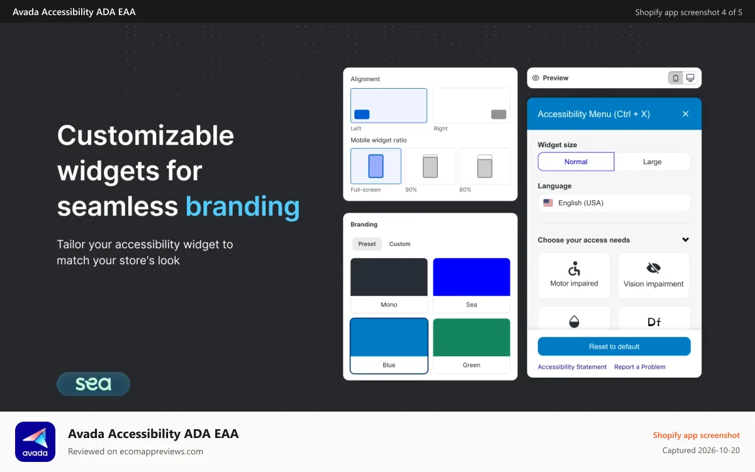Pick the Mono color preset

(x=389, y=285)
